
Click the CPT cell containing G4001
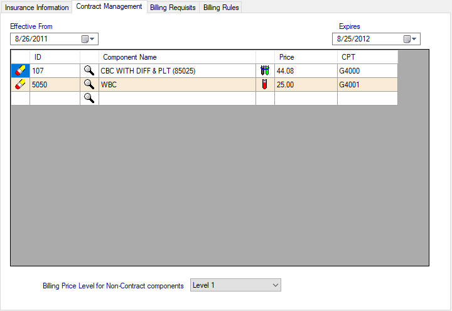367,84
